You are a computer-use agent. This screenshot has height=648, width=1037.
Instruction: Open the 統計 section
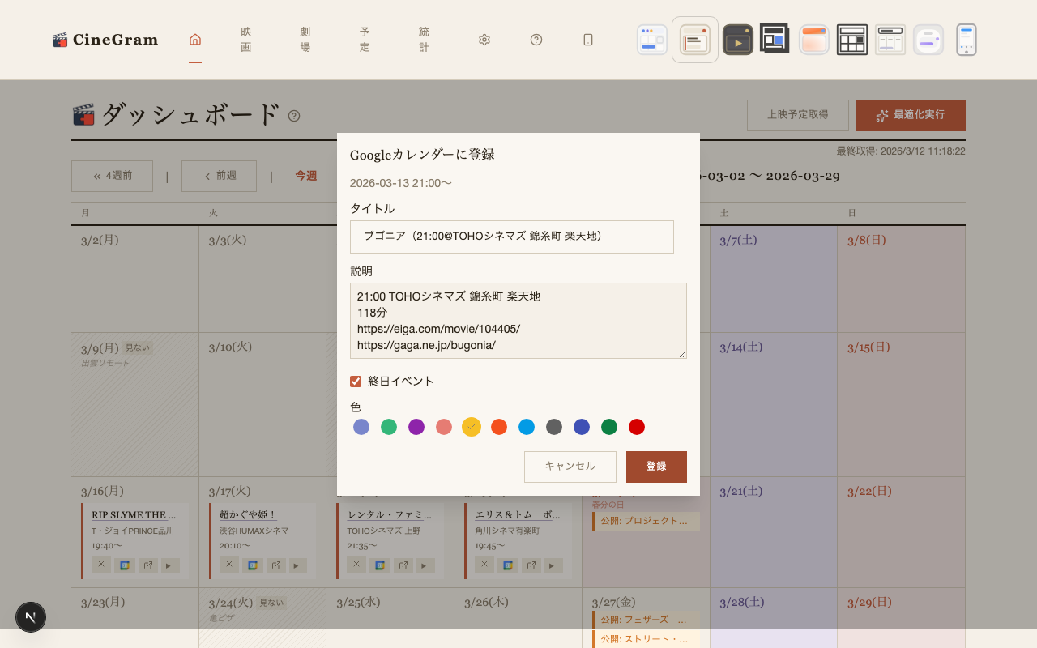[x=424, y=39]
